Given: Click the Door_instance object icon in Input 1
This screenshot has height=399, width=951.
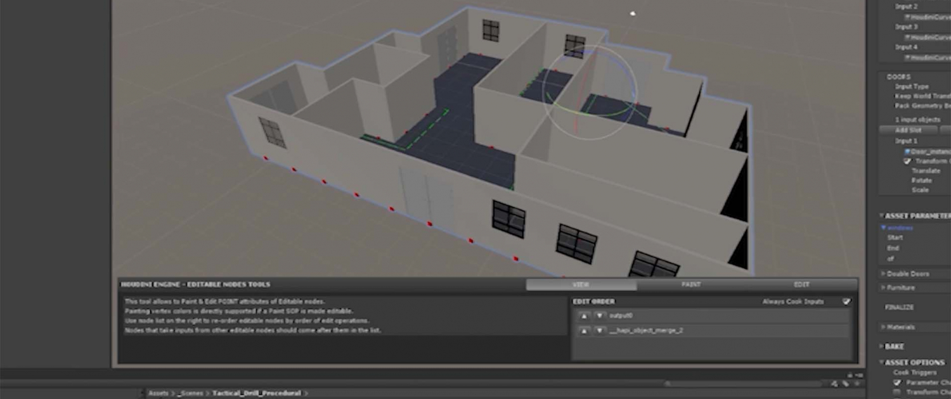Looking at the screenshot, I should pyautogui.click(x=908, y=152).
